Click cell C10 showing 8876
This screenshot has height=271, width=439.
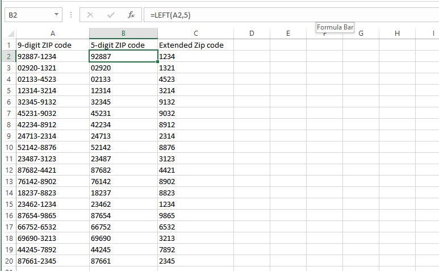click(196, 148)
